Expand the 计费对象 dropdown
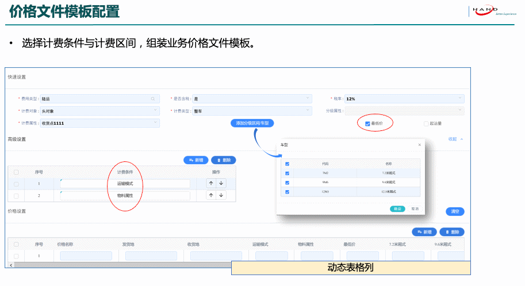This screenshot has height=286, width=525. tap(100, 111)
